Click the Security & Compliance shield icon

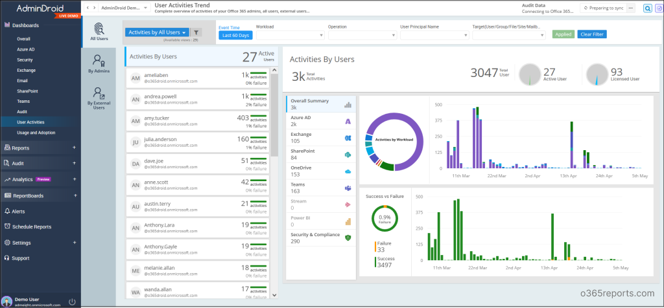348,238
